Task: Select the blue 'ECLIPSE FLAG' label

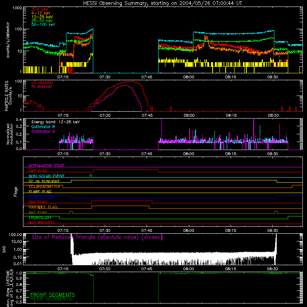Action: click(42, 197)
